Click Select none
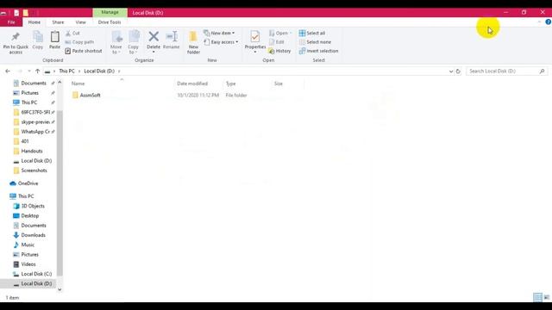 (x=315, y=42)
